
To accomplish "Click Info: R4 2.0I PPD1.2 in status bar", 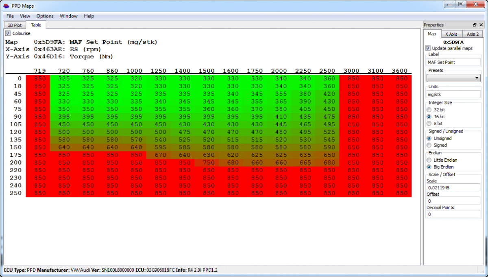I will tap(197, 270).
